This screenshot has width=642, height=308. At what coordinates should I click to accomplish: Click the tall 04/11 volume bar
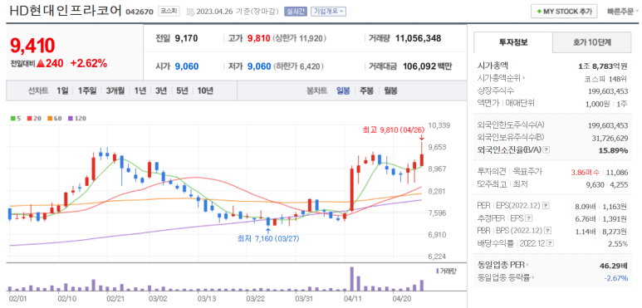point(351,279)
